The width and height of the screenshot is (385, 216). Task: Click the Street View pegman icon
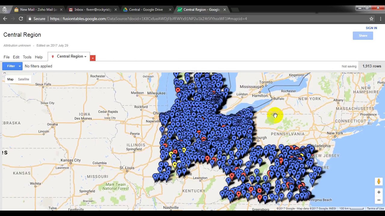(379, 181)
